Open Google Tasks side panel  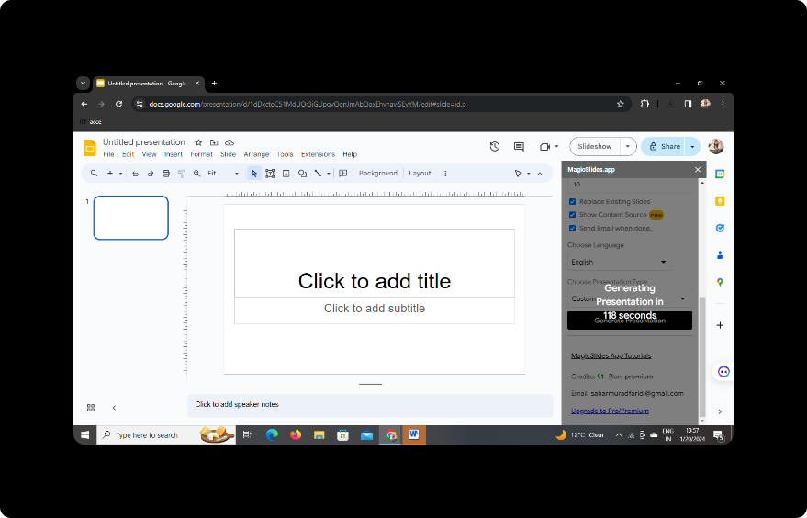click(720, 228)
